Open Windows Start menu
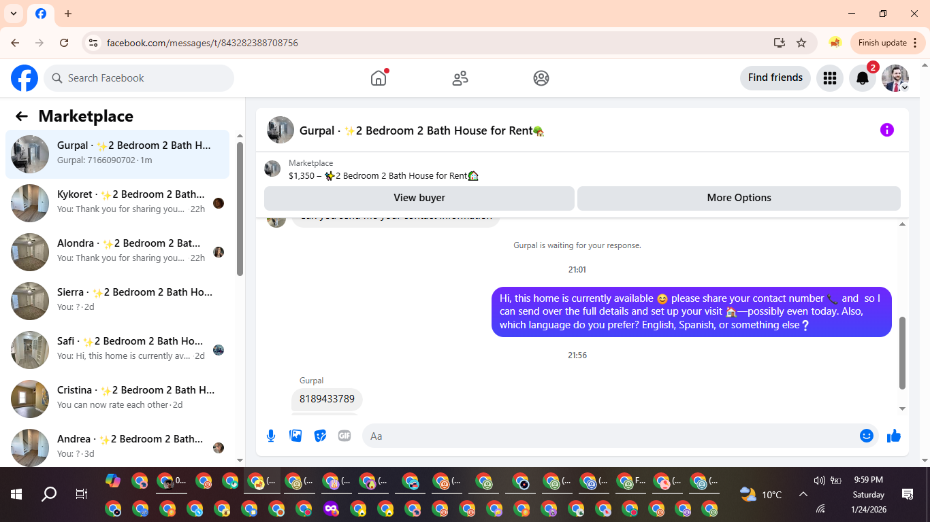Screen dimensions: 930x522 (16, 494)
